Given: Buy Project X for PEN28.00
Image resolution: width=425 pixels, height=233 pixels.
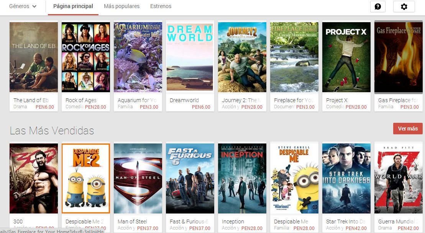Looking at the screenshot, I should point(356,107).
